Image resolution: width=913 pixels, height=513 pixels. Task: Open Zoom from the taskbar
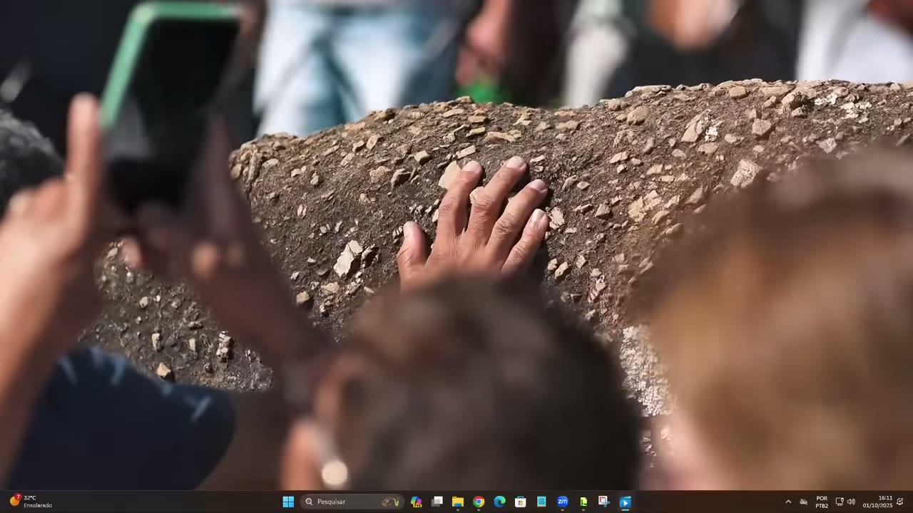pyautogui.click(x=562, y=502)
